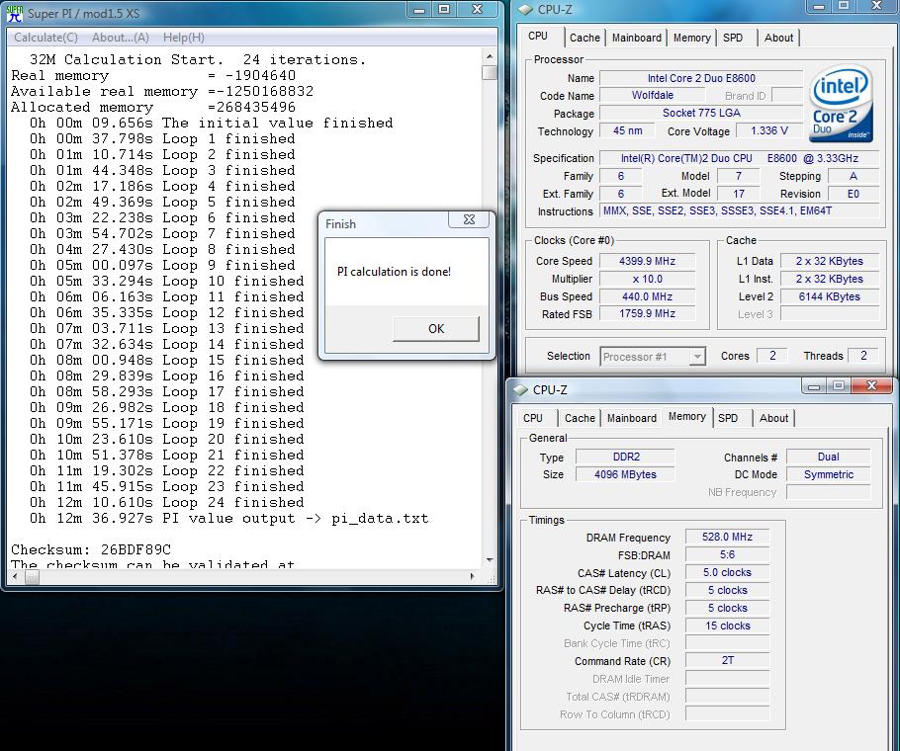Click OK in the Finish dialog
This screenshot has height=751, width=900.
(436, 328)
